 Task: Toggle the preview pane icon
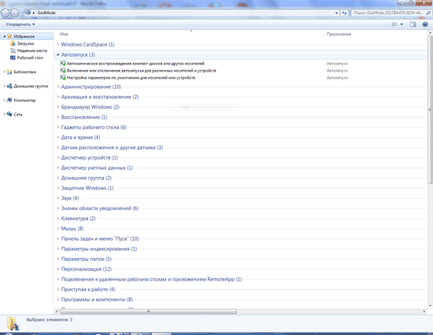413,24
